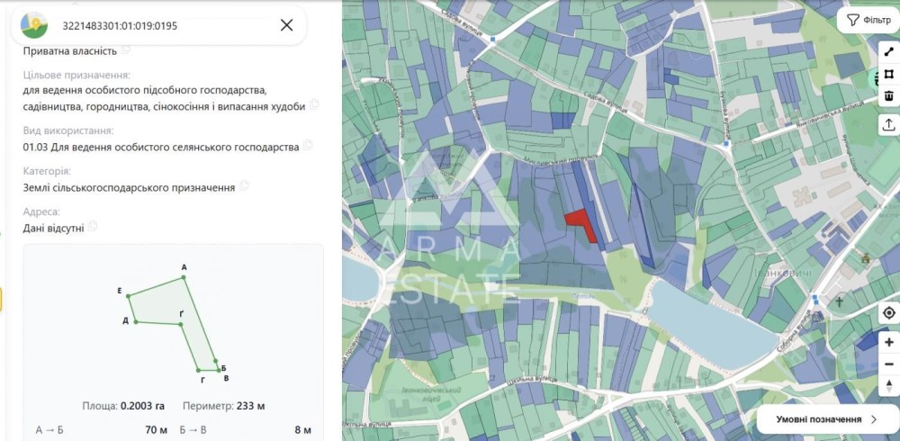900x441 pixels.
Task: Copy the Адреса 'Дані відсутні' value
Action: click(x=93, y=226)
